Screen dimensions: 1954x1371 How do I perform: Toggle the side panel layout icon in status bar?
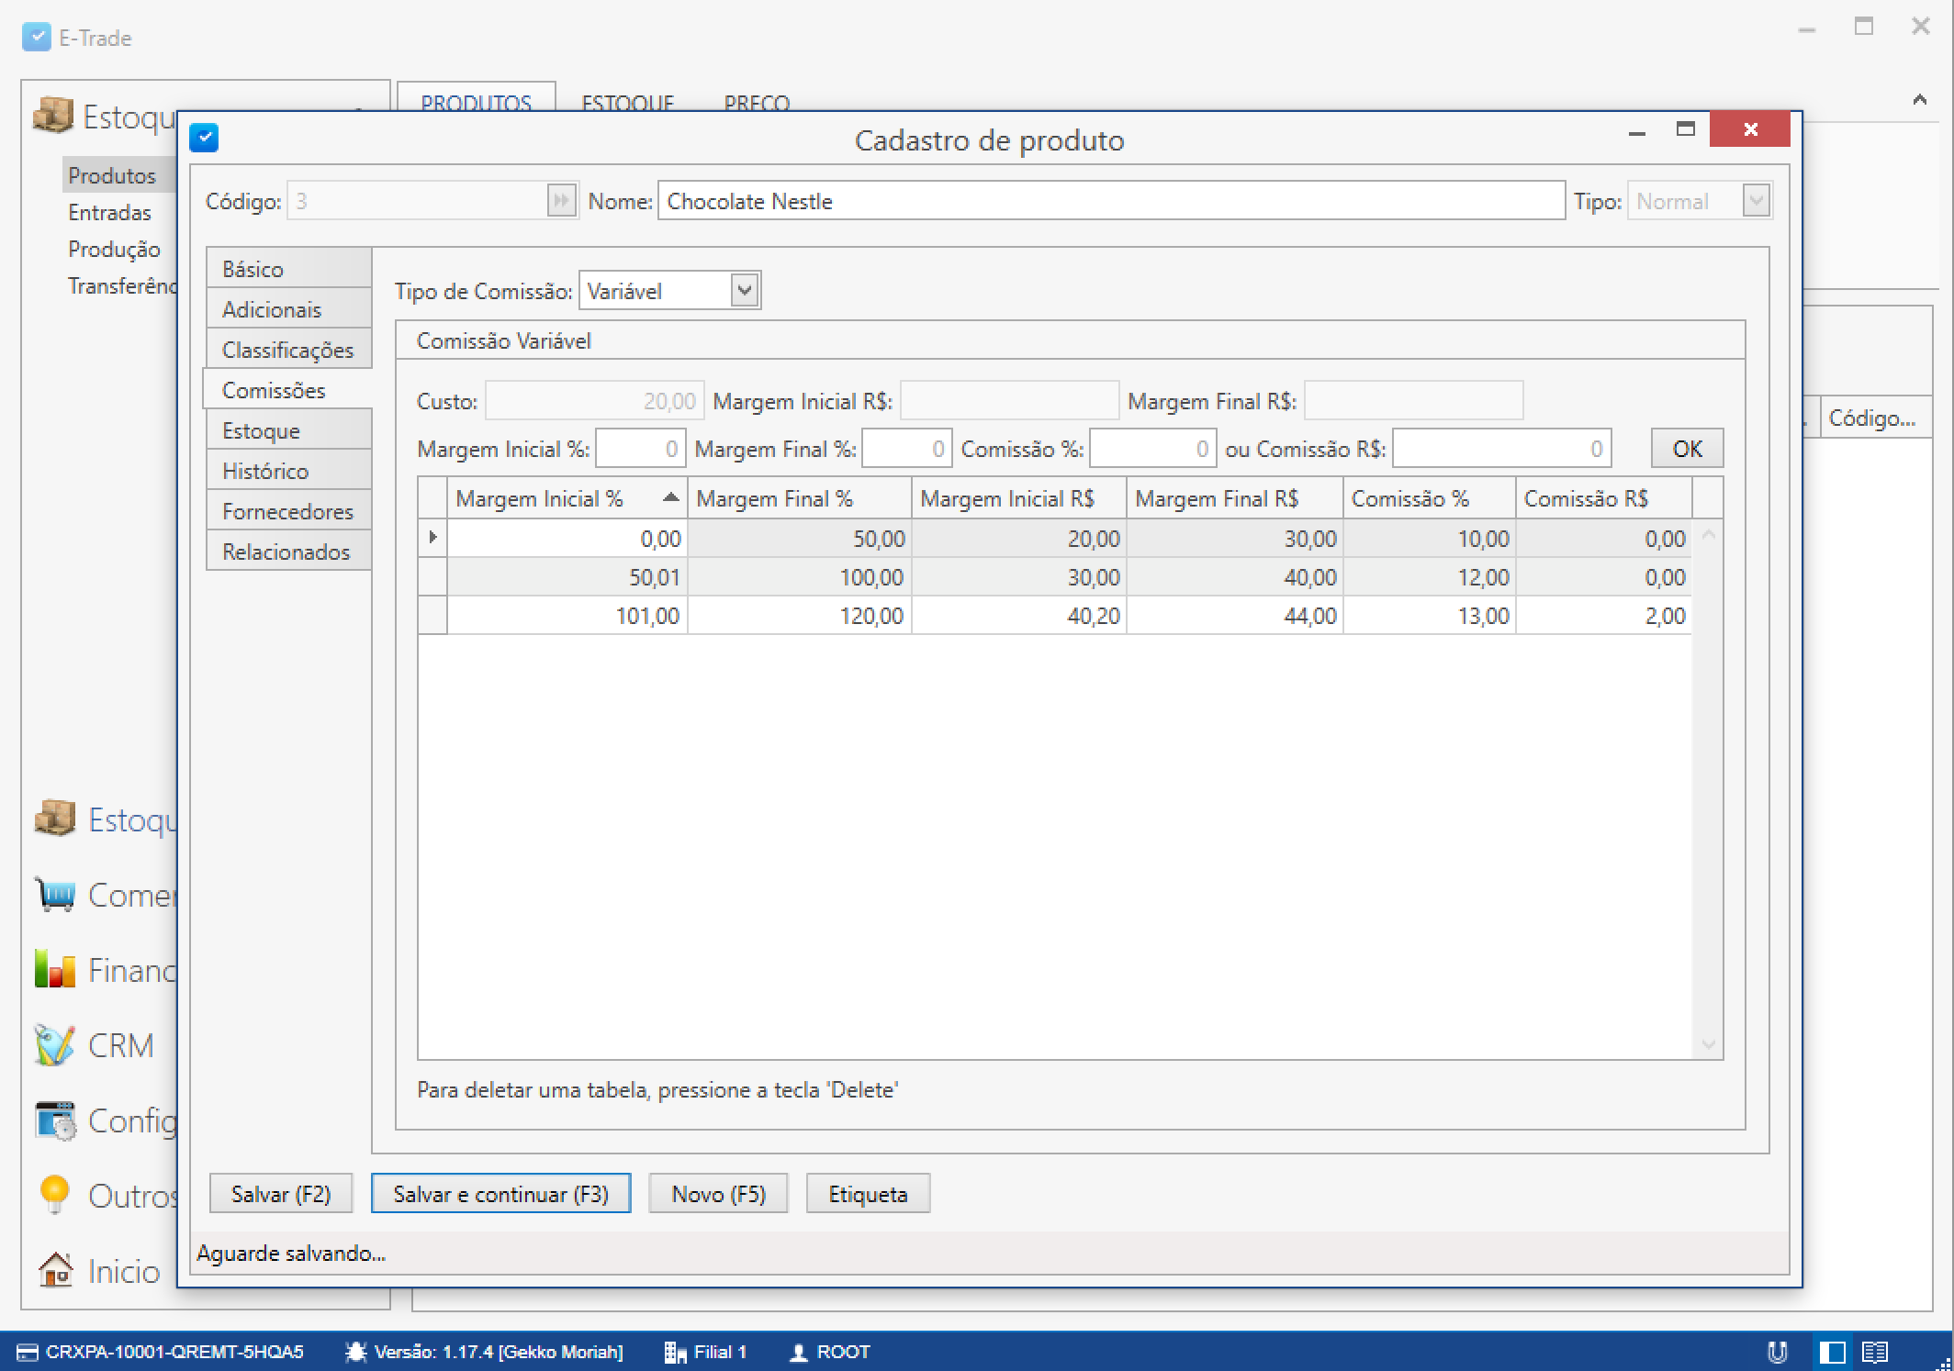1832,1352
